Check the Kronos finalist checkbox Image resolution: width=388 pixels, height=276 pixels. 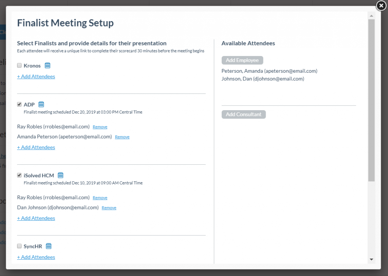19,65
